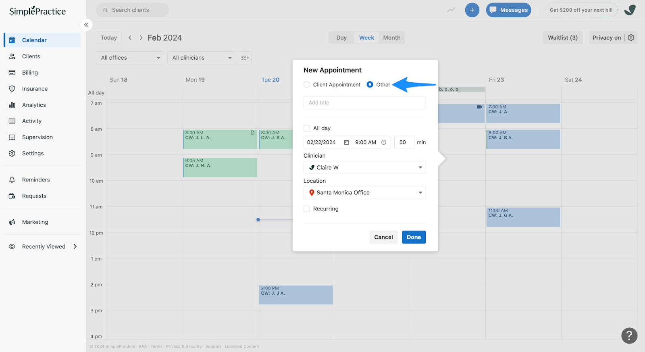Enable the All day option
The width and height of the screenshot is (645, 352).
point(306,128)
